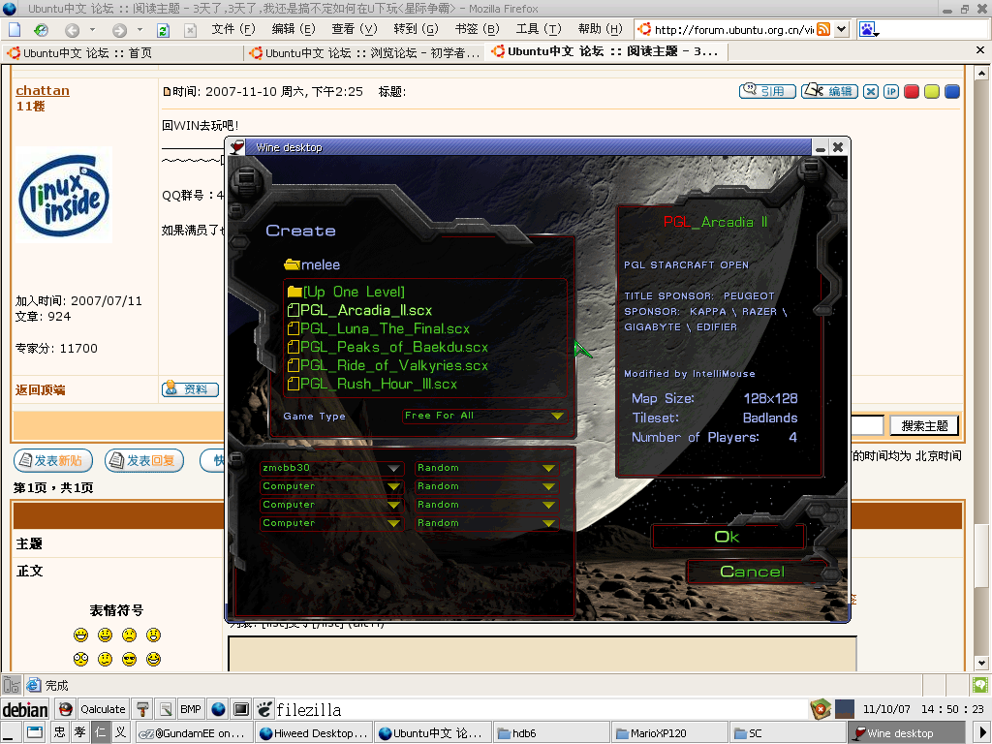Click the stop loading icon
992x744 pixels.
click(190, 30)
